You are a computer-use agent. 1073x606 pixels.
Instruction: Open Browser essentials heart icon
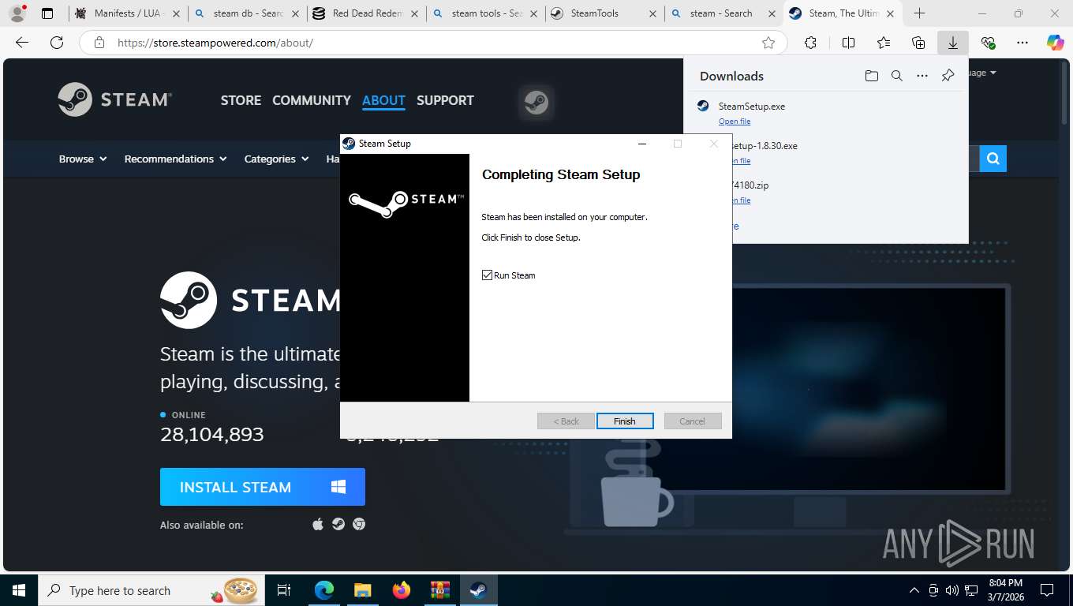point(988,43)
